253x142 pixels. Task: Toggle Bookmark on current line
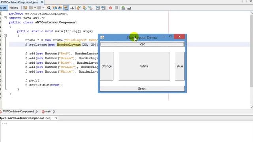(91, 8)
